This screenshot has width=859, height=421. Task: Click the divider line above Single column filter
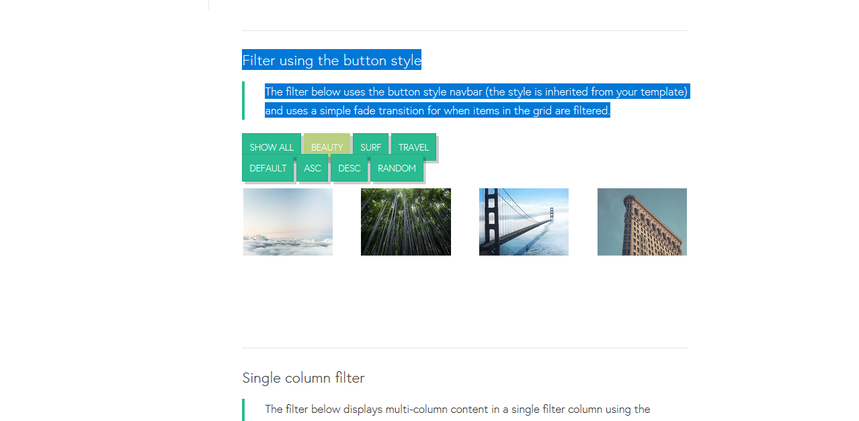464,348
